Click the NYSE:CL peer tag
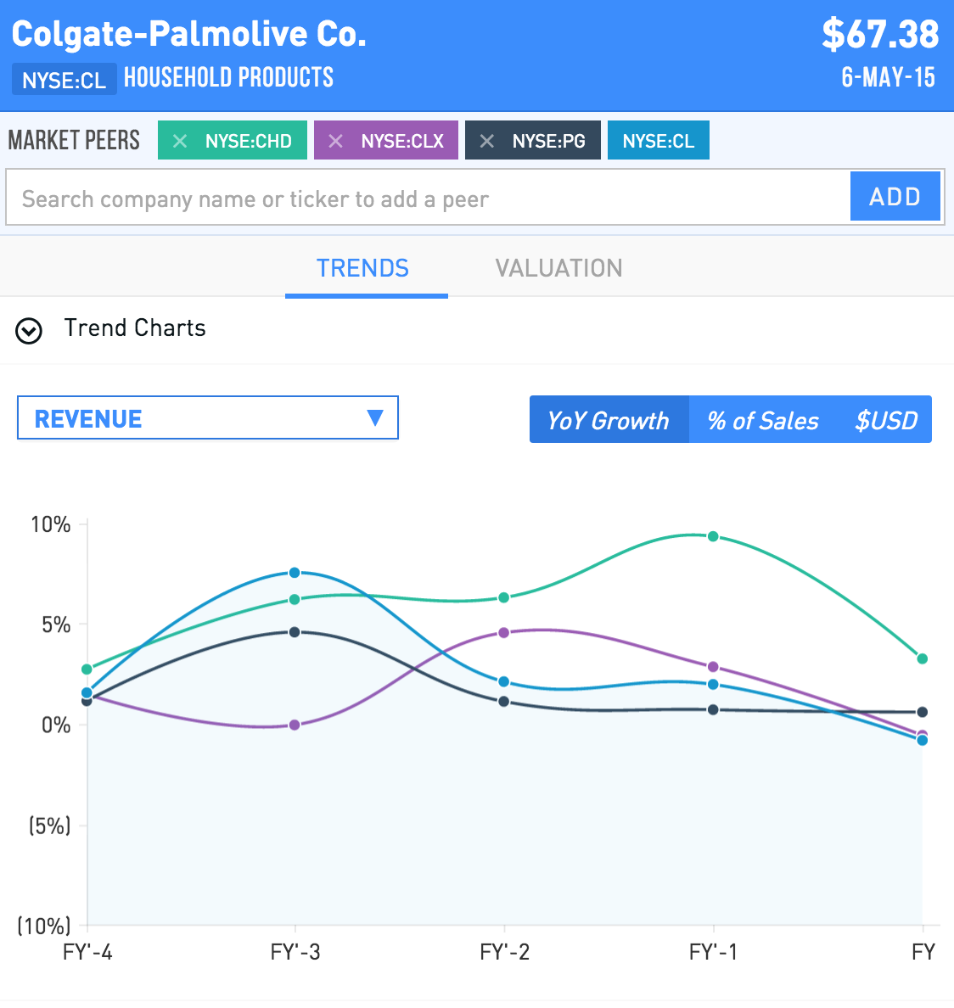This screenshot has width=954, height=1008. tap(659, 140)
